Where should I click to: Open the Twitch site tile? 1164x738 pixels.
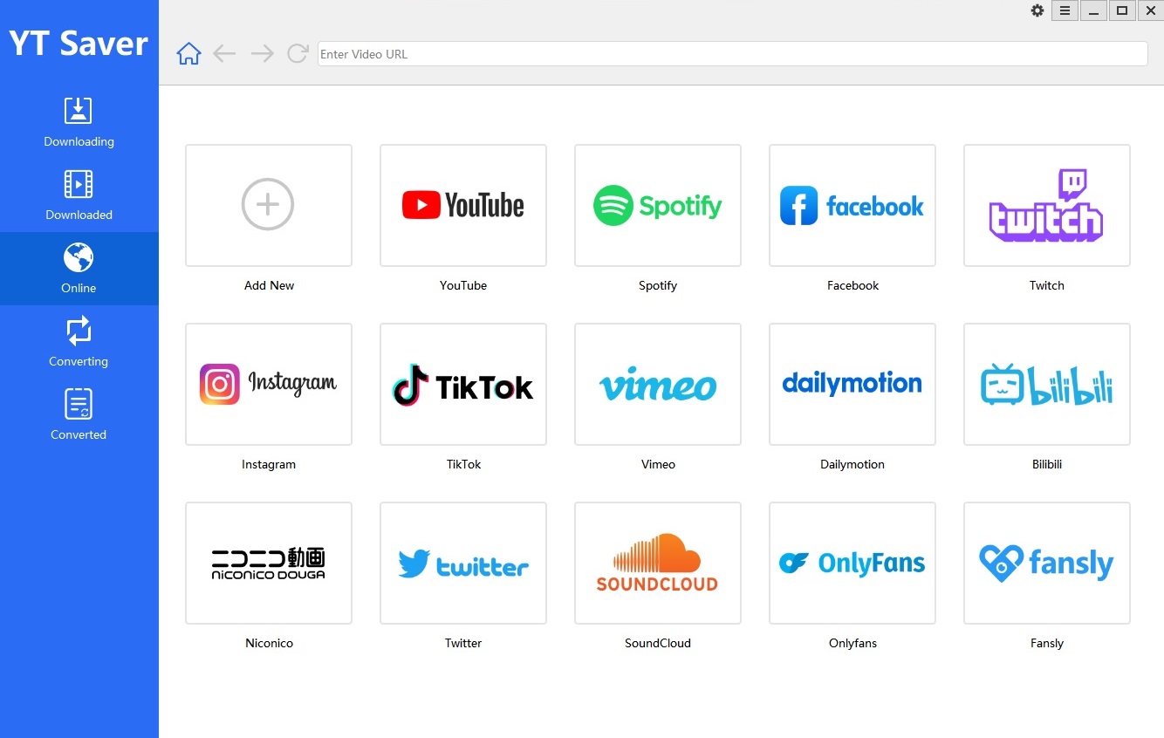(x=1047, y=205)
